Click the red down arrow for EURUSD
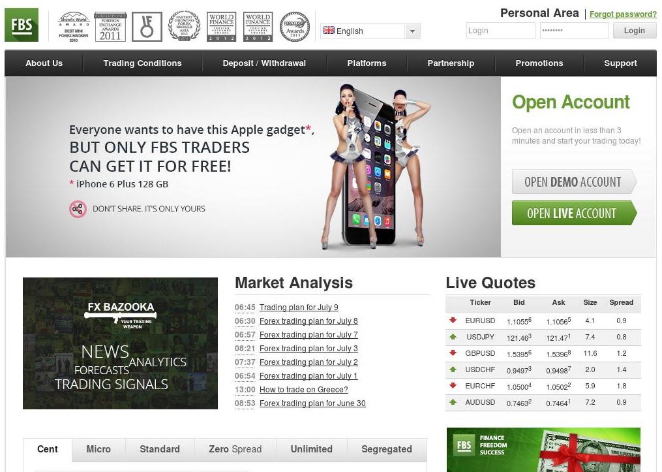Viewport: 662px width, 472px height. click(x=453, y=321)
